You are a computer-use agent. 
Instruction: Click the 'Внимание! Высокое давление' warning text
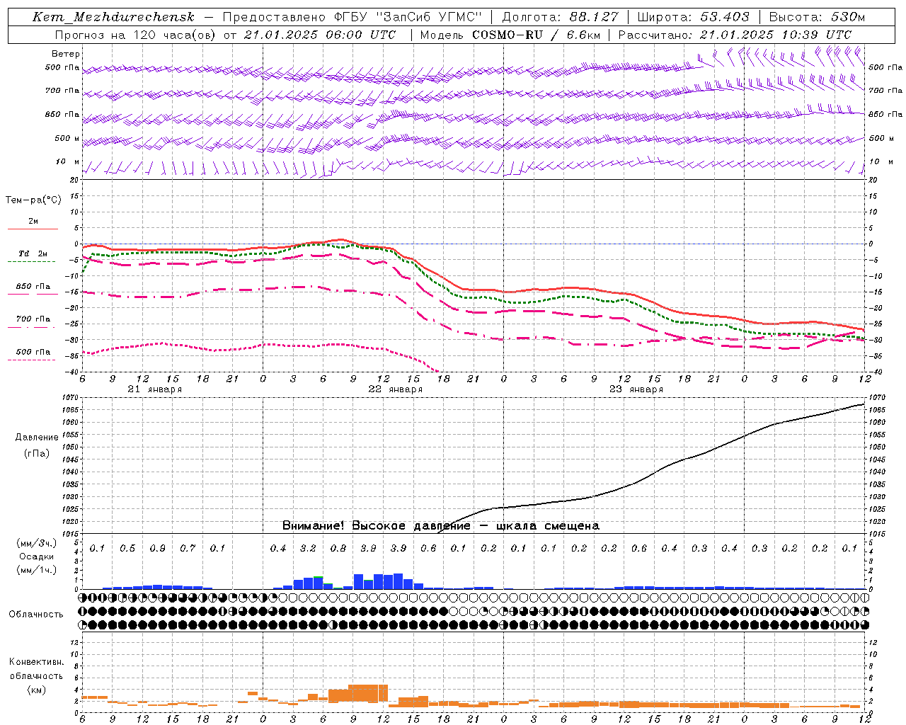[x=376, y=525]
